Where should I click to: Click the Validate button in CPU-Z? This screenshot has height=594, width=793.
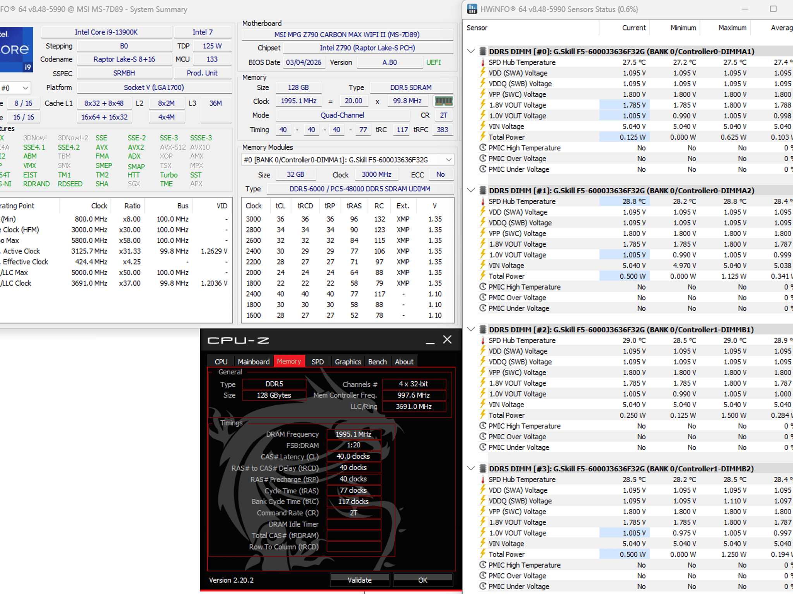coord(359,580)
